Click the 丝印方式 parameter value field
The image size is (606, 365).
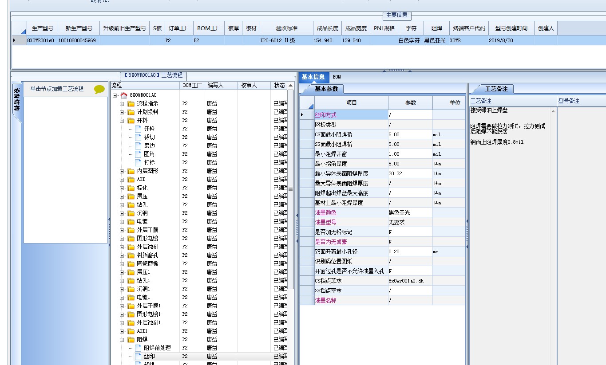tap(410, 115)
